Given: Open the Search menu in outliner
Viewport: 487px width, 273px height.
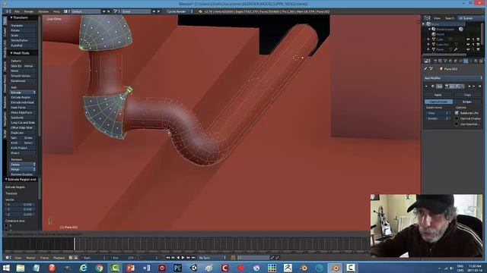Looking at the screenshot, I should (x=450, y=18).
